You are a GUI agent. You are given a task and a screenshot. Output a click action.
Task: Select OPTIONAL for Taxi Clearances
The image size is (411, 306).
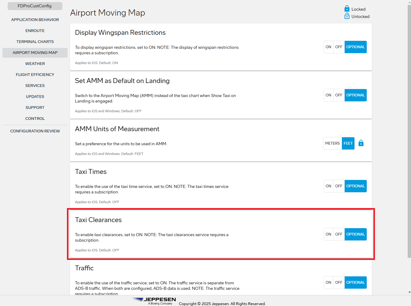pyautogui.click(x=355, y=234)
